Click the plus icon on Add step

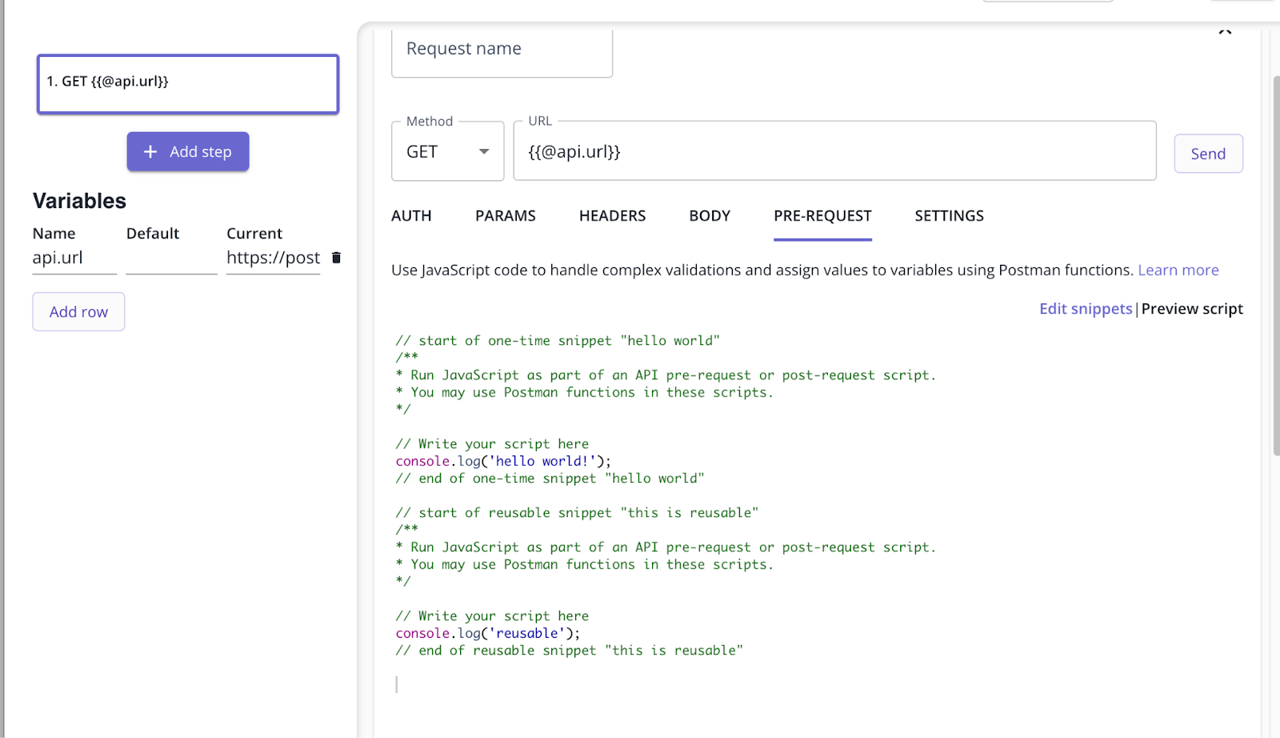tap(150, 152)
